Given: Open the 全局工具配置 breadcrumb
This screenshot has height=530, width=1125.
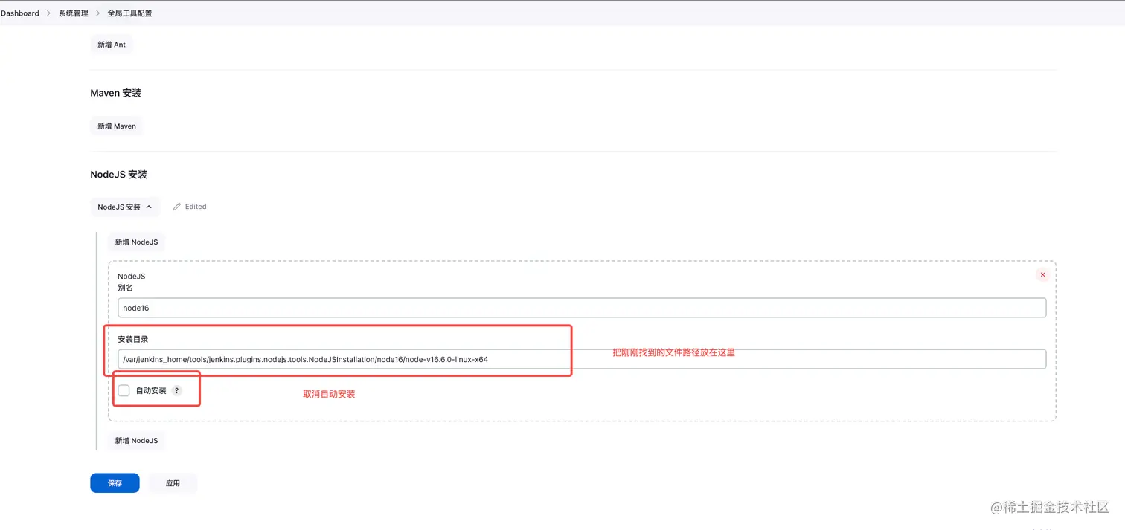Looking at the screenshot, I should (129, 13).
